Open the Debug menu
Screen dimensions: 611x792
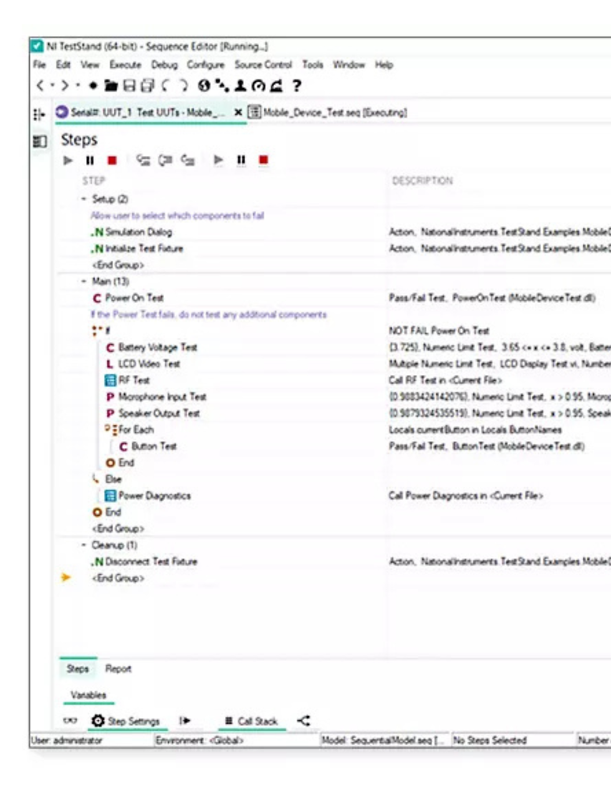164,65
